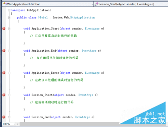Click the horizontal scrollbar left arrow
This screenshot has height=127, width=168.
coord(17,124)
